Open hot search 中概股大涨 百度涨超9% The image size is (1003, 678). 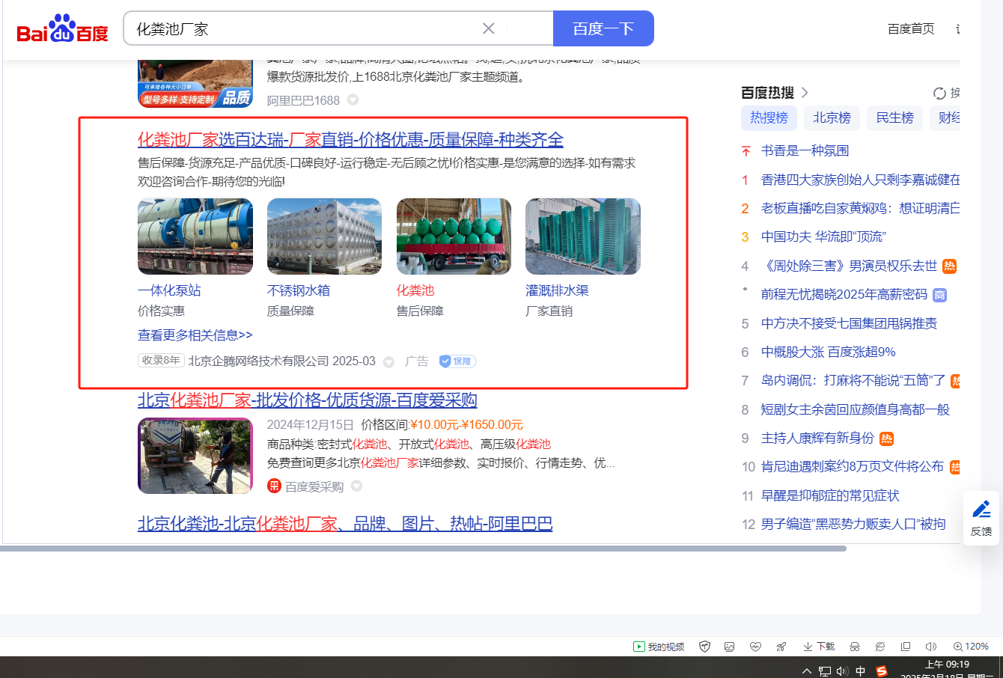click(829, 352)
